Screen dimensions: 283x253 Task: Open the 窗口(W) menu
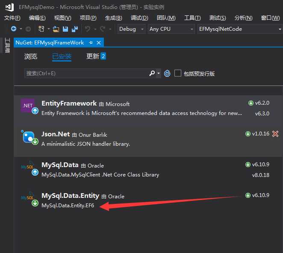[270, 18]
